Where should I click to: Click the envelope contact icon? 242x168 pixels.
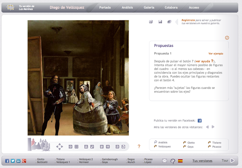click(x=164, y=161)
